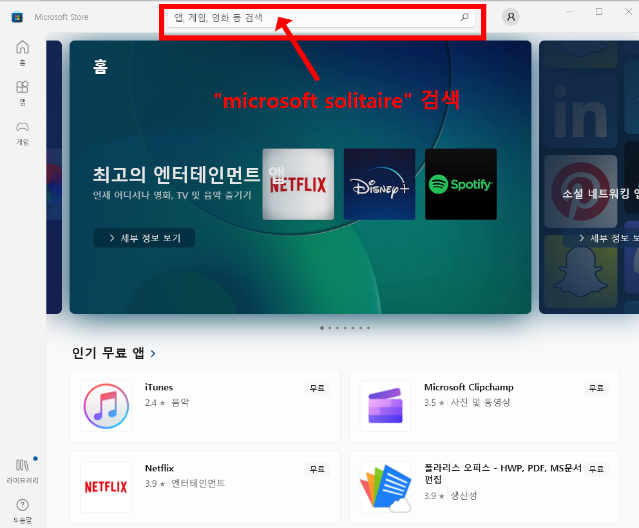This screenshot has height=528, width=639.
Task: Click the partially visible previous banner card
Action: pos(54,177)
